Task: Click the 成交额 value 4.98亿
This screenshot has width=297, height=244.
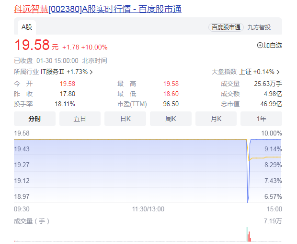Action: (x=273, y=94)
